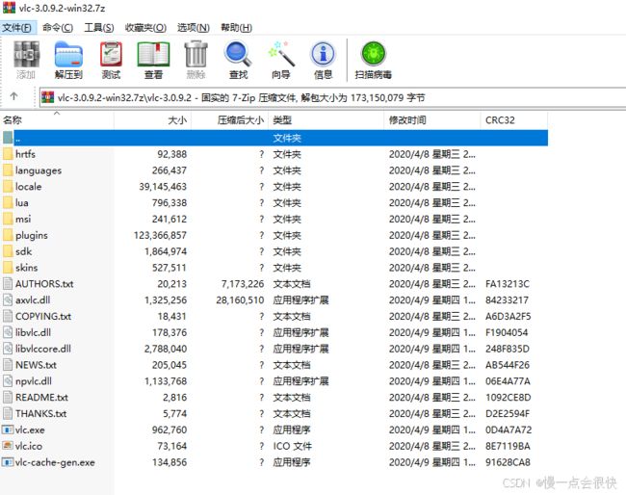Sort by CRC32 column header
Viewport: 626px width, 495px height.
point(514,120)
